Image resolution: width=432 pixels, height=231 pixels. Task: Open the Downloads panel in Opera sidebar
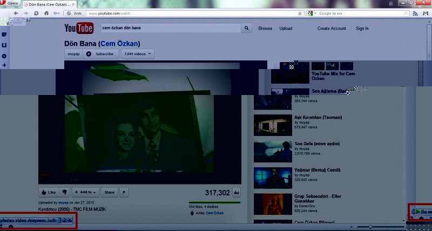pos(4,45)
